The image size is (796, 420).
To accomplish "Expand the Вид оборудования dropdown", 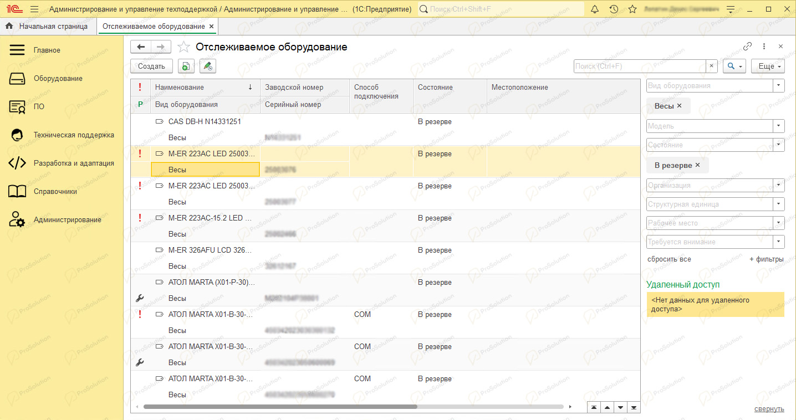I will [779, 86].
